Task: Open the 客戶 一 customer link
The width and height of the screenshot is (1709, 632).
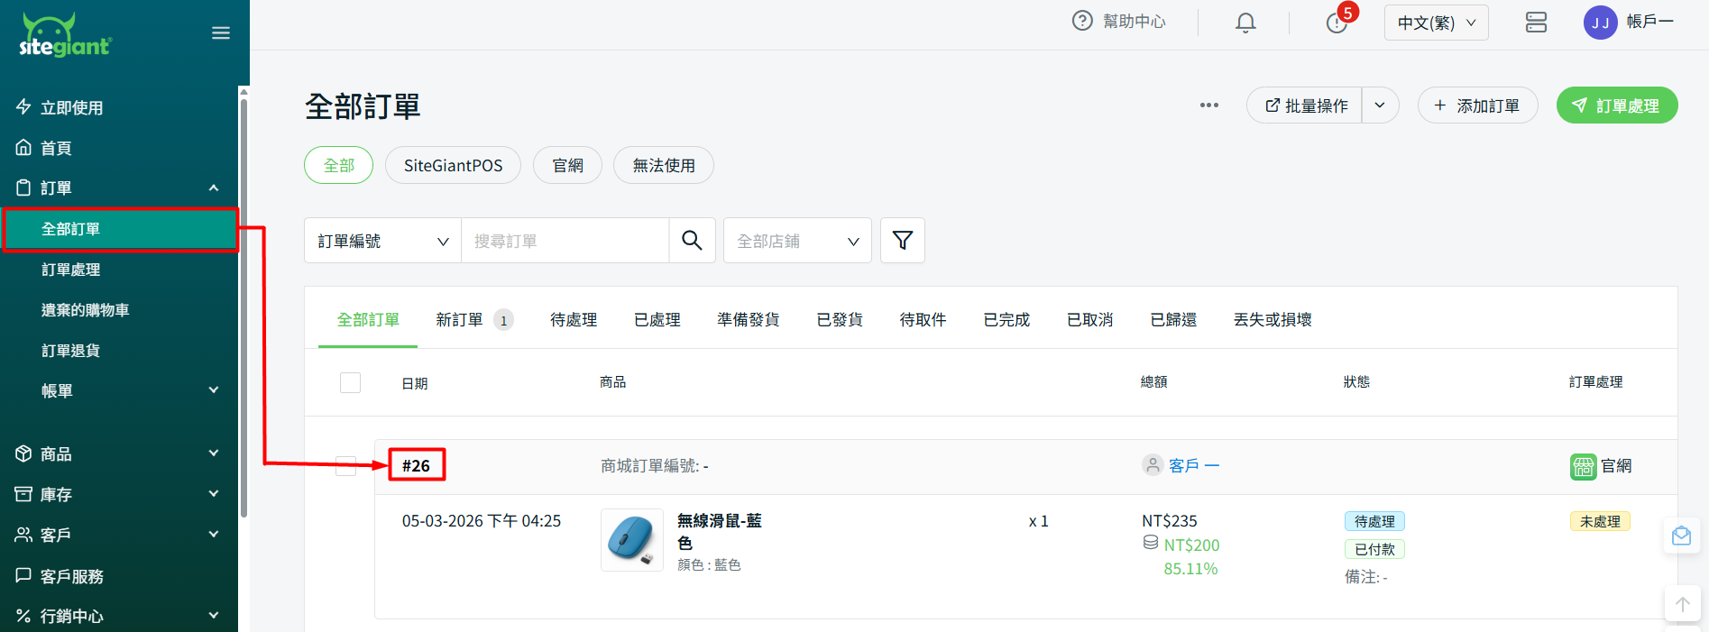Action: [1193, 466]
